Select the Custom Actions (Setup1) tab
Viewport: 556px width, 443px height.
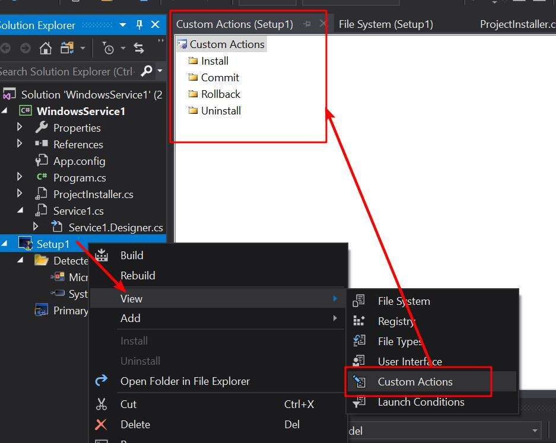click(x=234, y=24)
